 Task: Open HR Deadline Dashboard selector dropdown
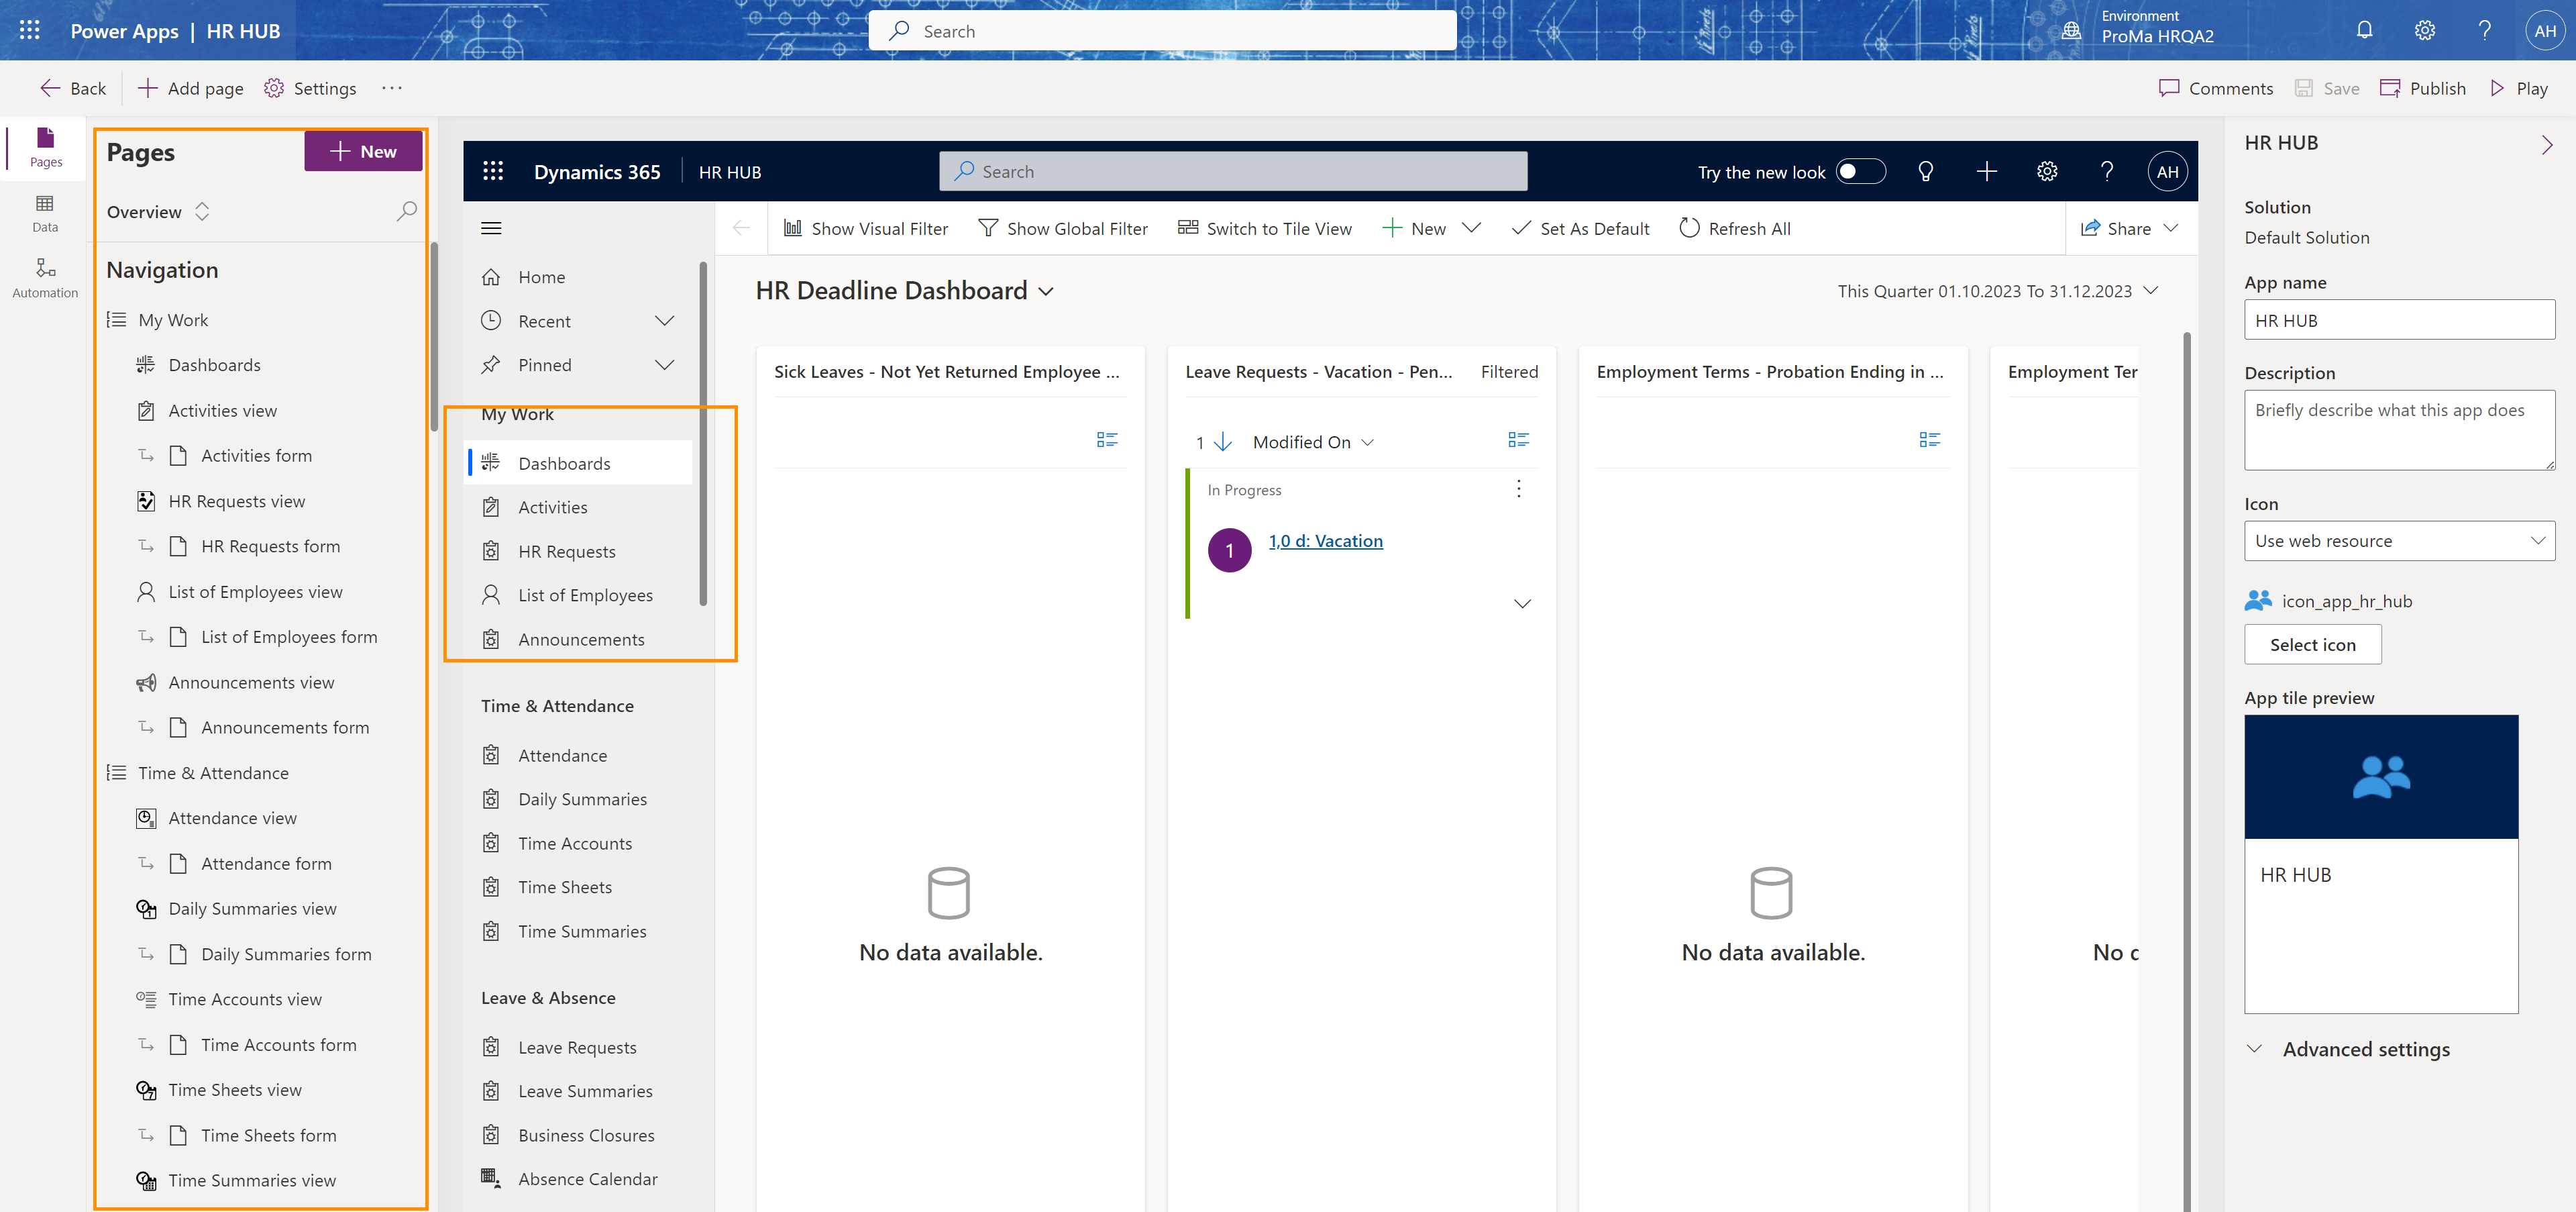(1046, 291)
